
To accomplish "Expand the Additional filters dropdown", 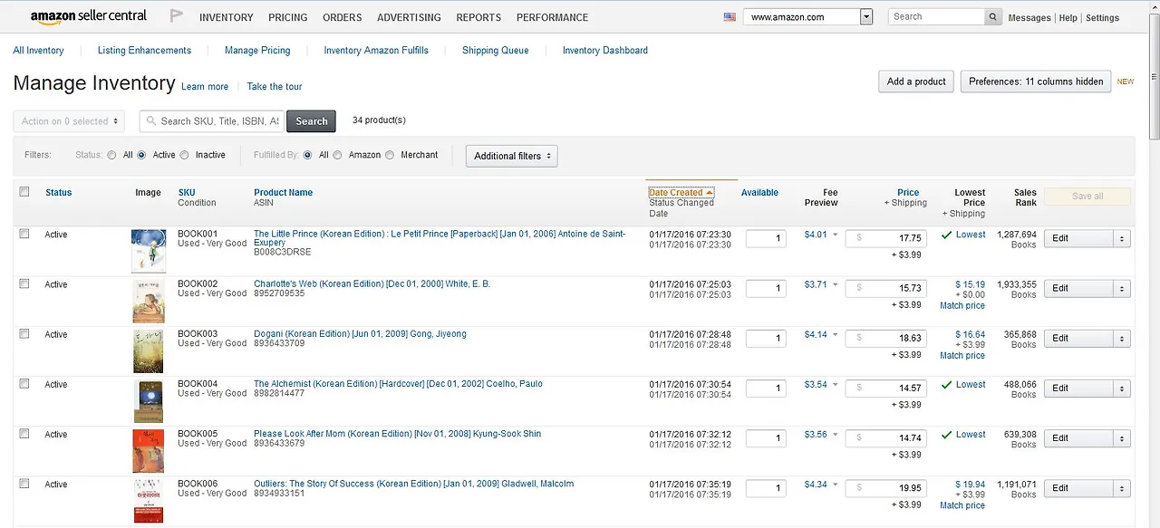I will point(511,156).
